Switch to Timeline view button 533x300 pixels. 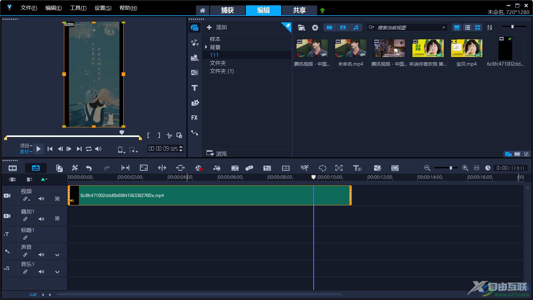36,168
